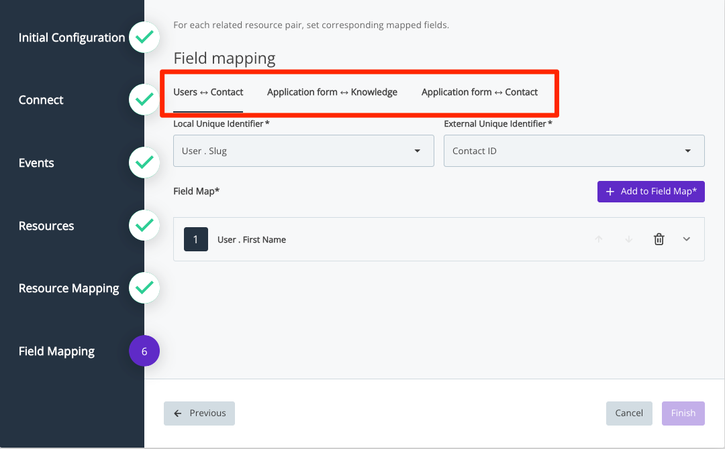Image resolution: width=725 pixels, height=449 pixels.
Task: Click the Events step checkmark icon
Action: (x=144, y=163)
